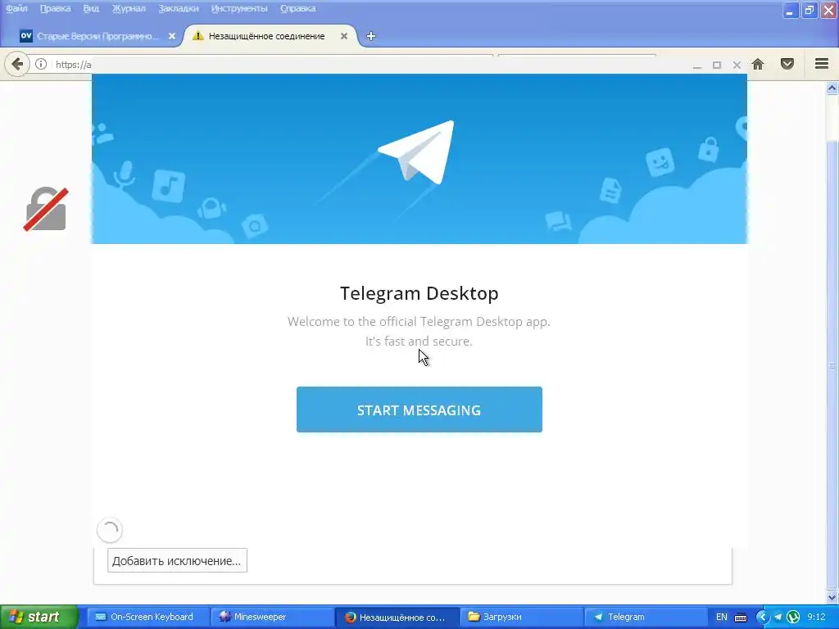Close the Старые Версии tab
839x629 pixels.
pyautogui.click(x=172, y=36)
